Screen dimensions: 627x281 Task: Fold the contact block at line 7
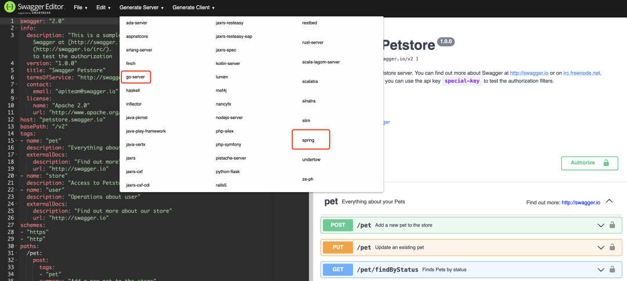16,84
